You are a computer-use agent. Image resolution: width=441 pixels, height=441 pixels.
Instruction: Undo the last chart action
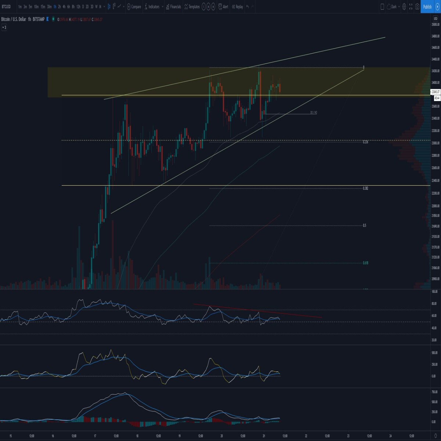coord(248,7)
